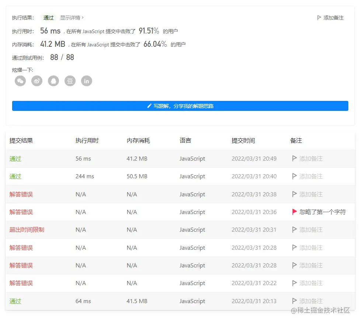Click flag icon in the 20:31 row
The height and width of the screenshot is (323, 359).
pos(294,229)
